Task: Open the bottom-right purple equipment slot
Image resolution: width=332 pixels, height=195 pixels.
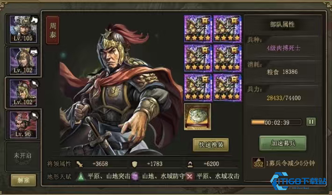Action: (227, 87)
